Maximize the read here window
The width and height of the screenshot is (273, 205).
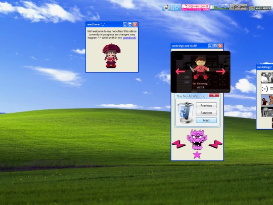(130, 24)
